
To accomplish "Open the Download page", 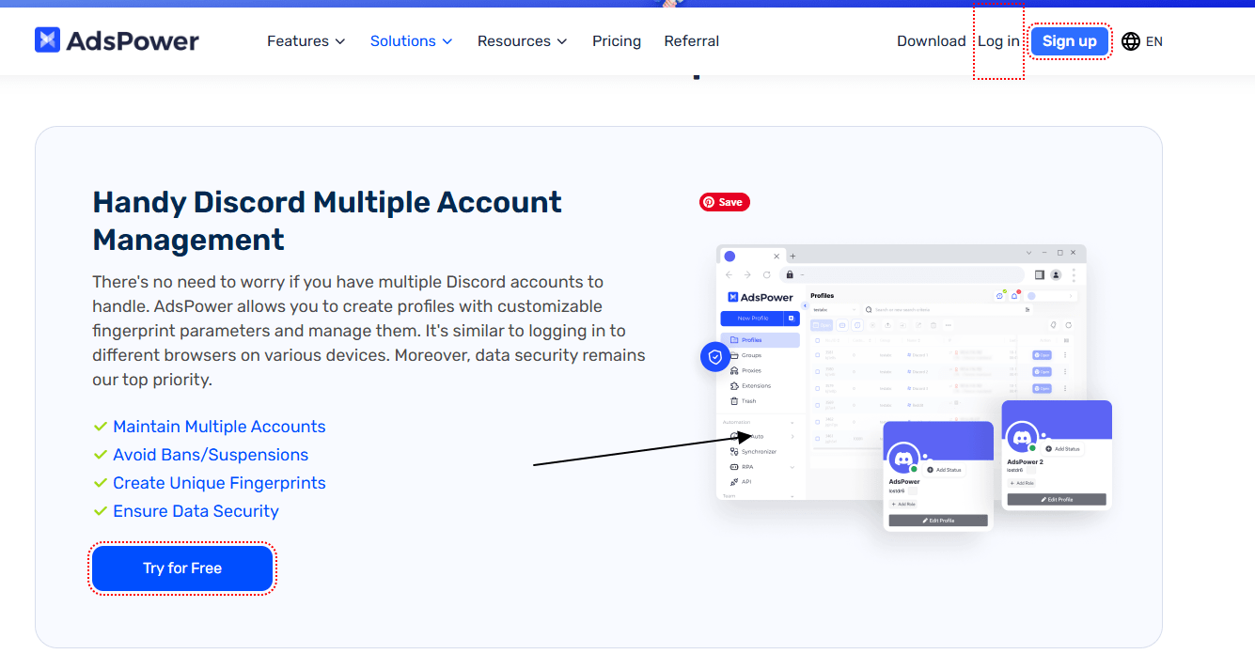I will point(932,41).
